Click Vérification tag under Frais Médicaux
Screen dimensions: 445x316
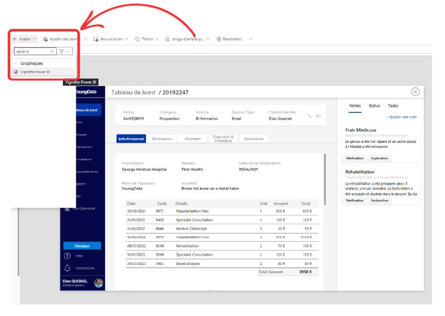tap(355, 158)
